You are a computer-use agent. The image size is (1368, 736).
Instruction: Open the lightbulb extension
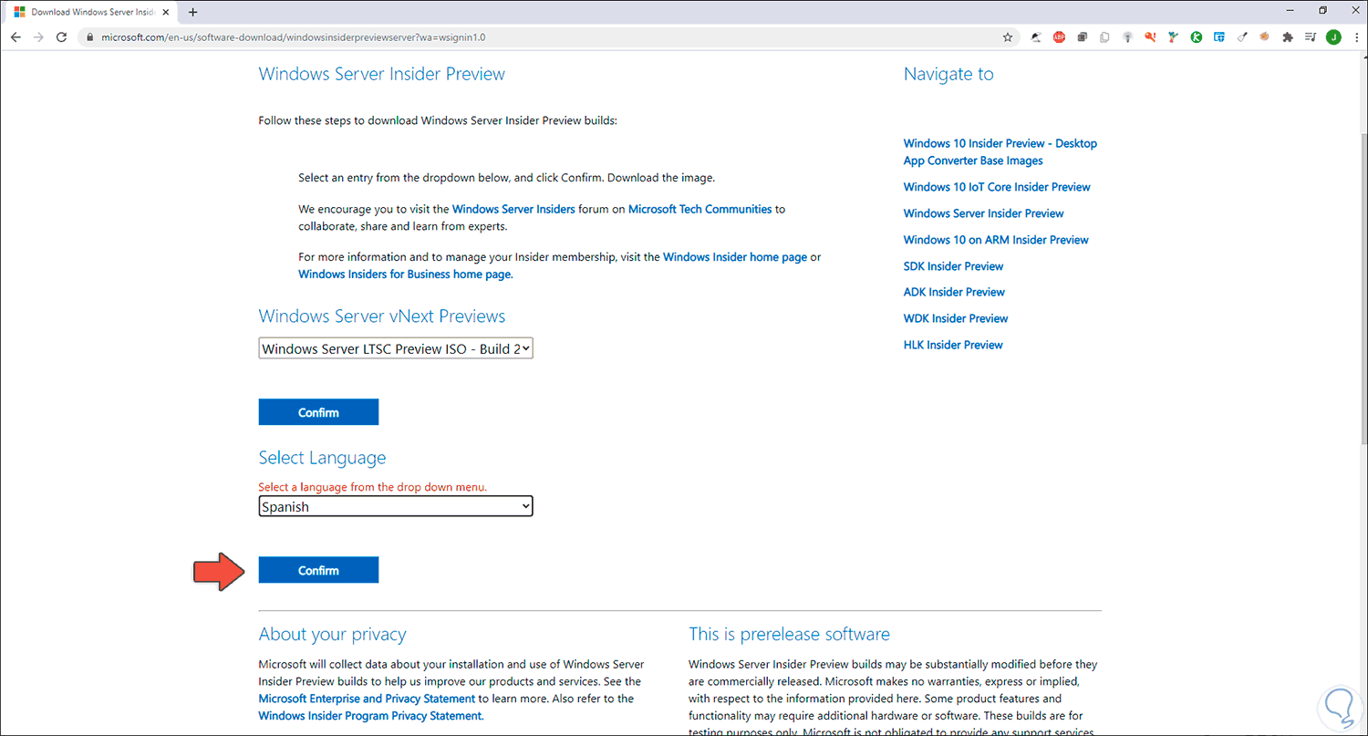pyautogui.click(x=1127, y=37)
